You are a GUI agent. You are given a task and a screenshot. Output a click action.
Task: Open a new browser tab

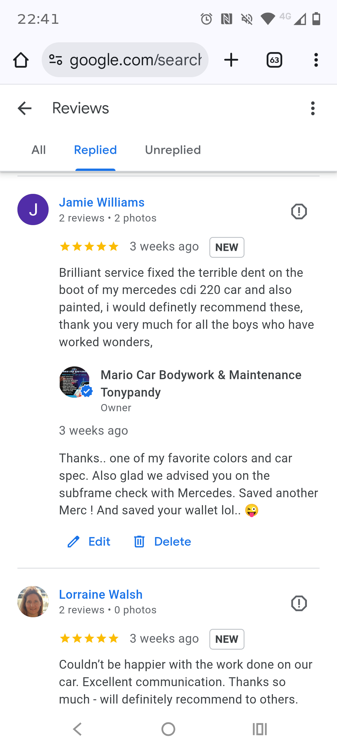231,60
